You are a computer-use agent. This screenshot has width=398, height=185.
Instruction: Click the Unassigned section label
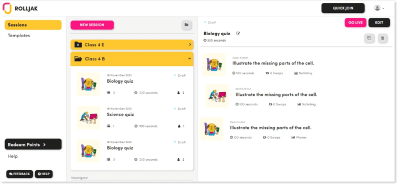click(x=79, y=177)
